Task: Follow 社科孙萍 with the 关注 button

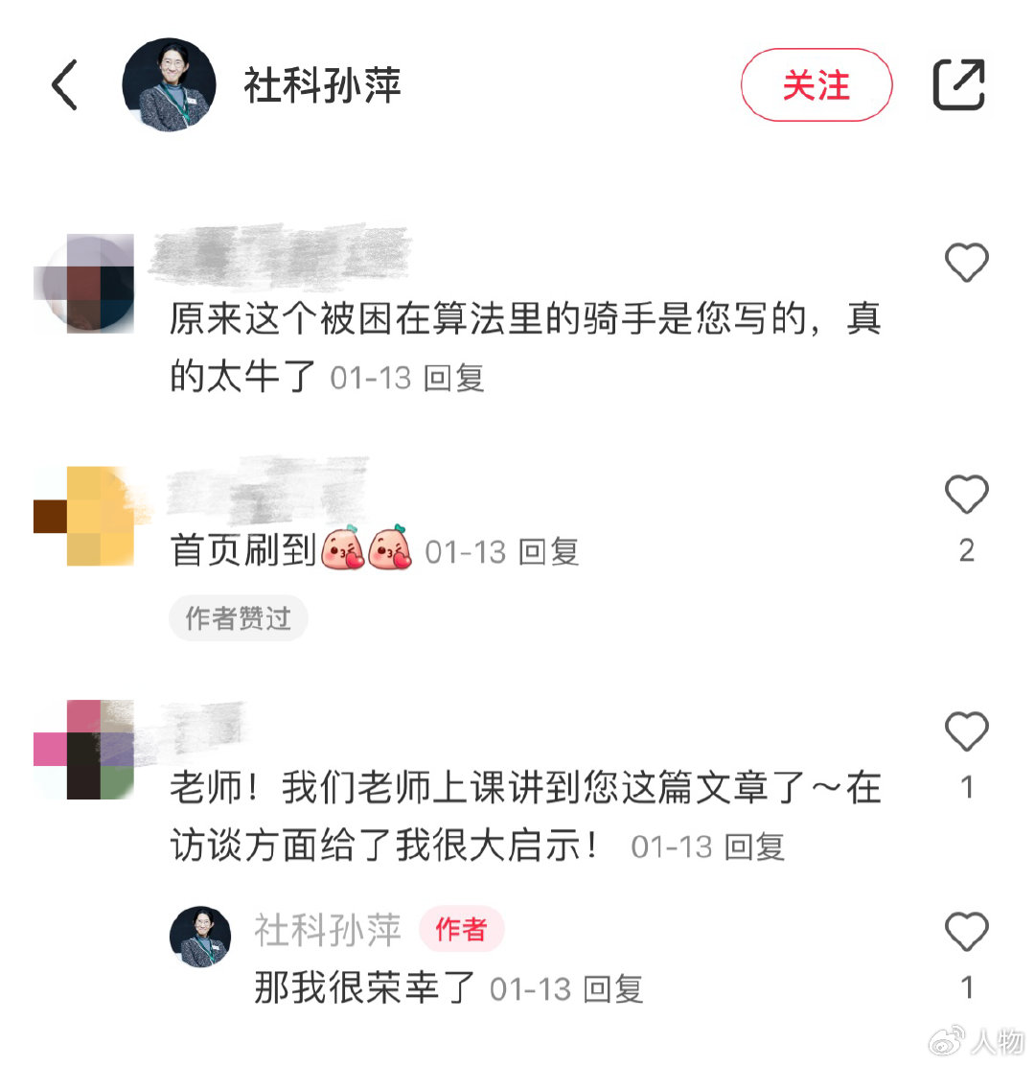Action: [816, 85]
